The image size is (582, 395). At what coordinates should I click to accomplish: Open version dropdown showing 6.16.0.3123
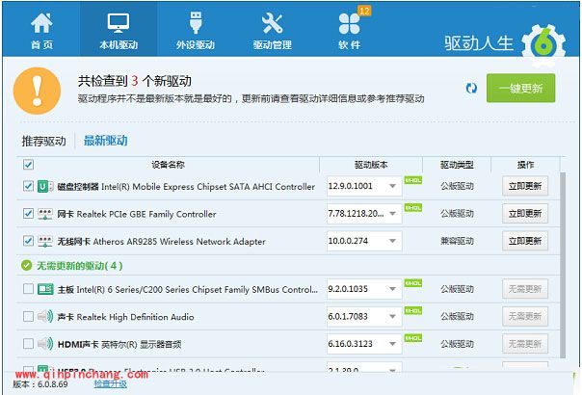pyautogui.click(x=364, y=344)
